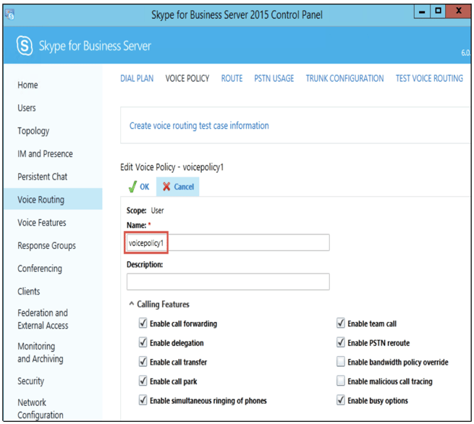Open Federation and External Access
The width and height of the screenshot is (474, 424).
click(43, 319)
